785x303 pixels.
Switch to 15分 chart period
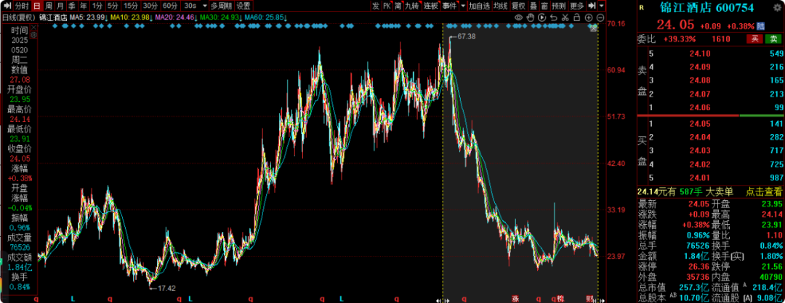pos(130,6)
